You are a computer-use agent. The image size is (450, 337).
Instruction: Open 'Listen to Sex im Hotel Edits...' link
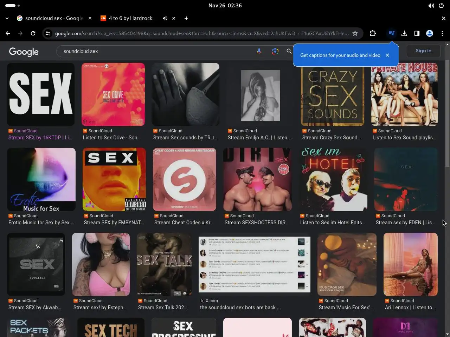click(x=333, y=223)
